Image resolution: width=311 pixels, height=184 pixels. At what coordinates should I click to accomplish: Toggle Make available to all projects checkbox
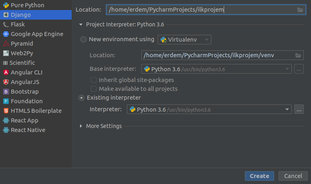pyautogui.click(x=94, y=89)
